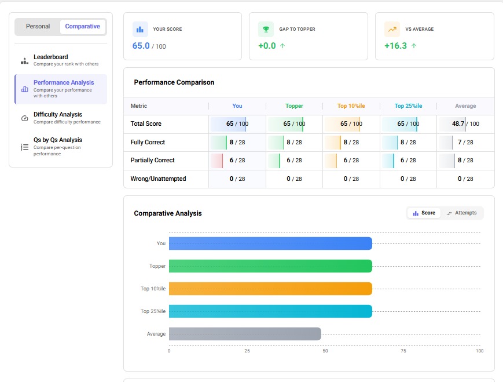Image resolution: width=503 pixels, height=382 pixels.
Task: Click the Top 25%ile column header
Action: (408, 106)
